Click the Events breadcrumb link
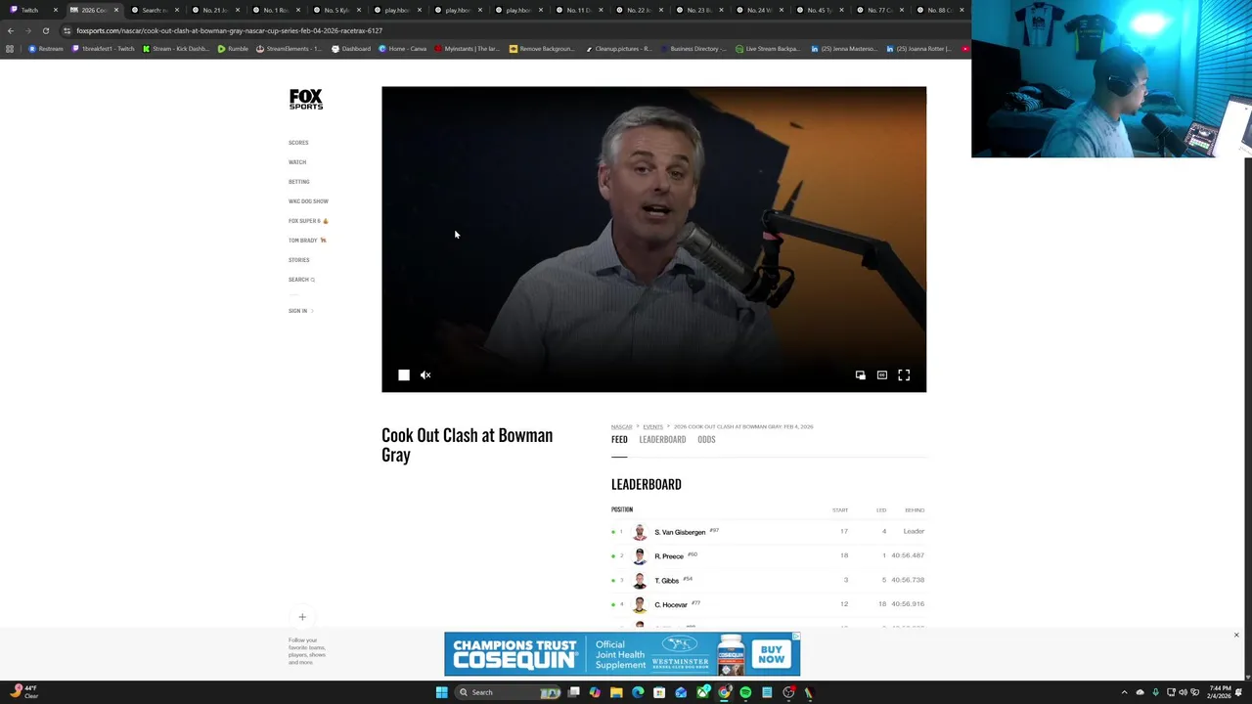 (652, 427)
